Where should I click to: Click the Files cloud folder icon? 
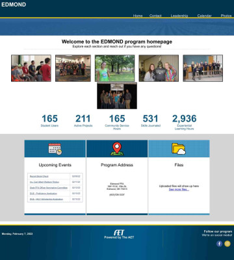pyautogui.click(x=179, y=149)
